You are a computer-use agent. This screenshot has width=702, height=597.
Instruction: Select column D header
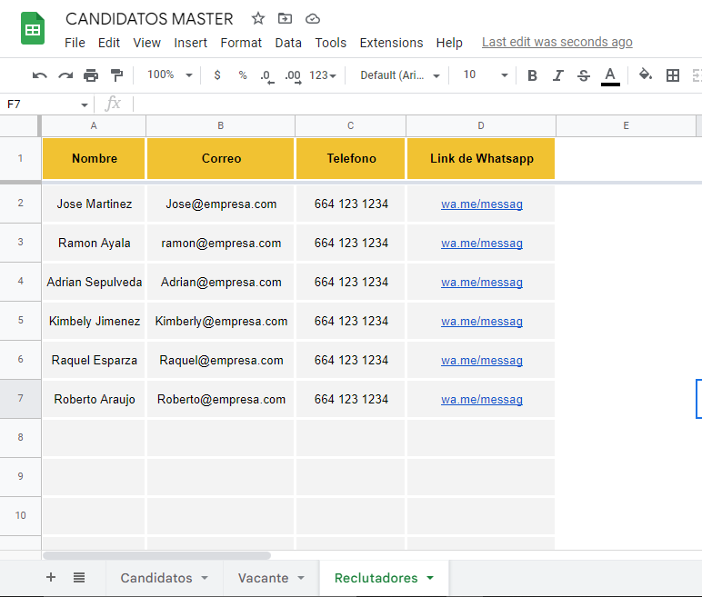[481, 125]
